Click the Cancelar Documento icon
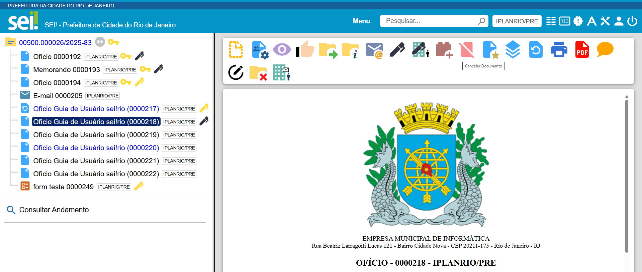Viewport: 642px width, 272px height. click(x=467, y=50)
